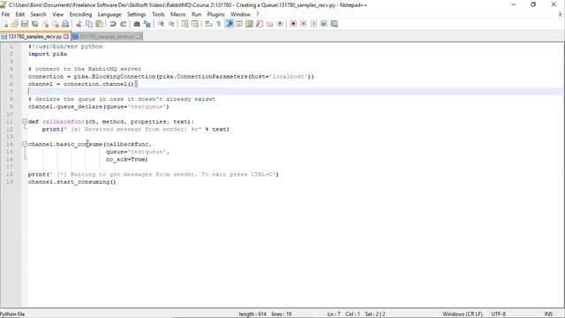The width and height of the screenshot is (565, 318).
Task: Open the Plugins menu
Action: (x=215, y=14)
